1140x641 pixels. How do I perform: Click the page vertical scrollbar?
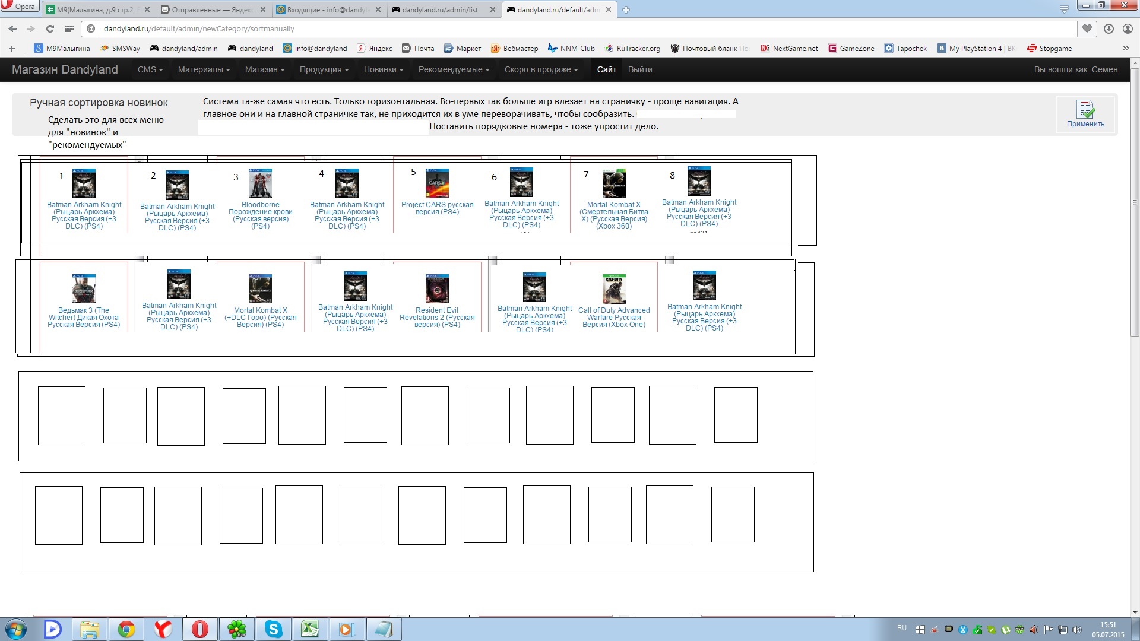(1135, 202)
